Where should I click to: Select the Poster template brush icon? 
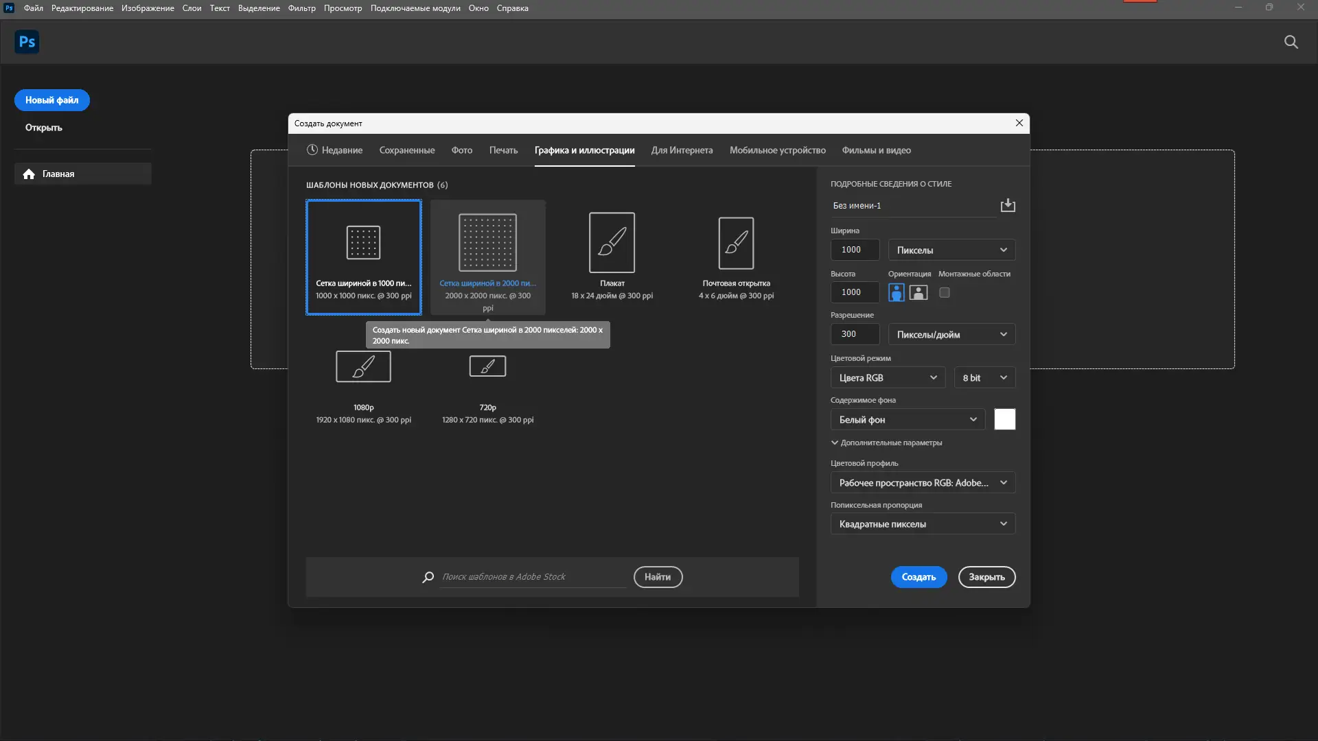[x=612, y=242]
